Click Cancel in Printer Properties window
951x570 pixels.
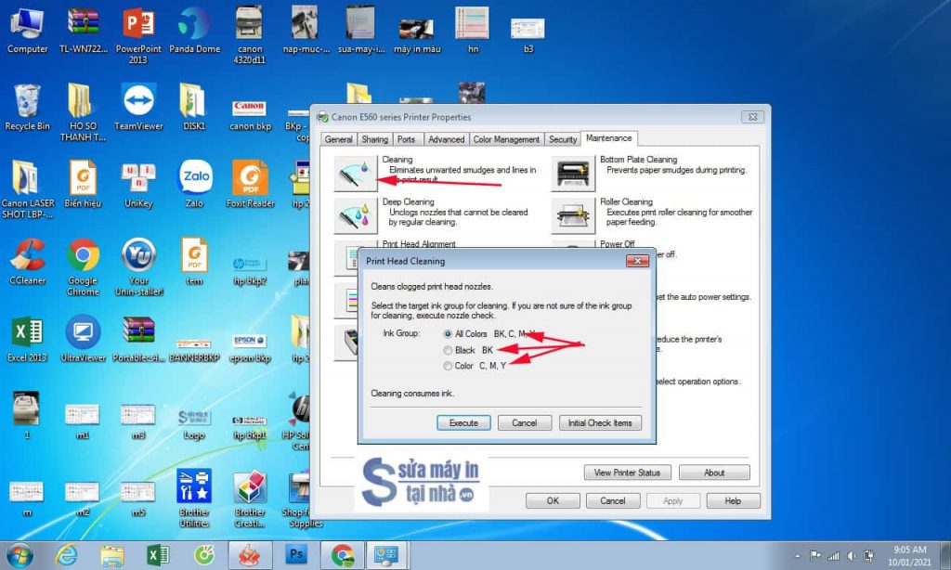coord(613,501)
